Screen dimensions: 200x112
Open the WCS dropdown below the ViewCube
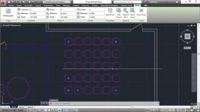187,48
